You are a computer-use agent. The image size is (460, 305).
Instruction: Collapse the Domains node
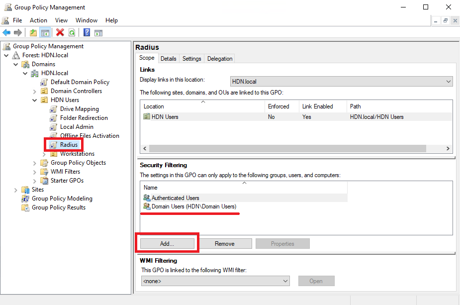[16, 64]
